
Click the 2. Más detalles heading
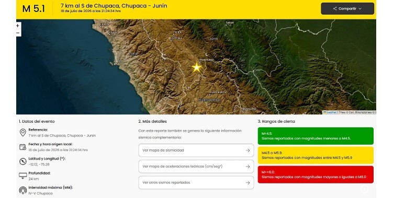152,121
